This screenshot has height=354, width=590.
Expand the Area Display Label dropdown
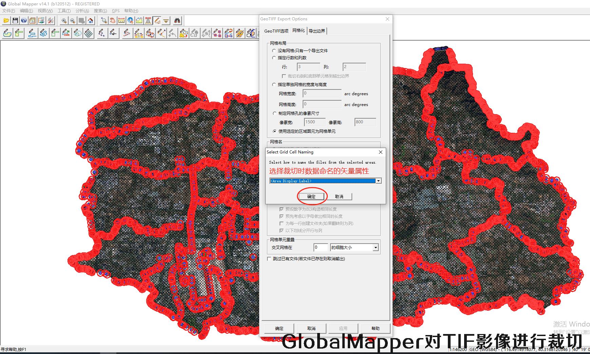[x=378, y=181]
